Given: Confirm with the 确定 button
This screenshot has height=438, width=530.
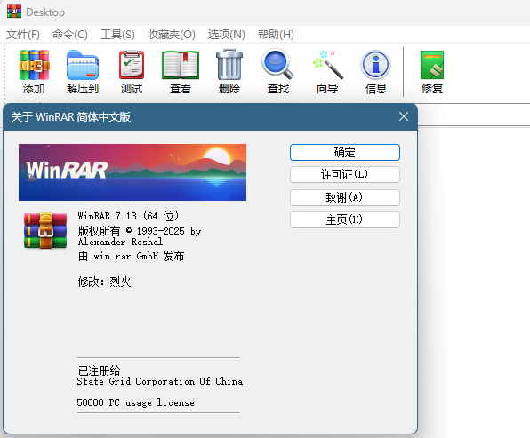Looking at the screenshot, I should pyautogui.click(x=345, y=152).
